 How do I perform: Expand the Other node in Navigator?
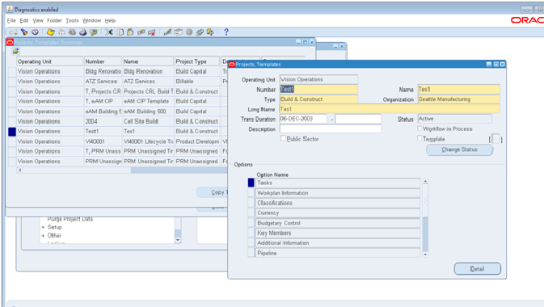pyautogui.click(x=44, y=236)
